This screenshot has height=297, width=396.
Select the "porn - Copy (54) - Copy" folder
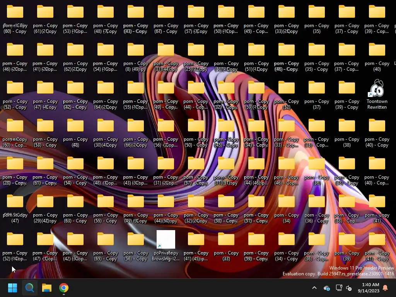[x=75, y=170]
